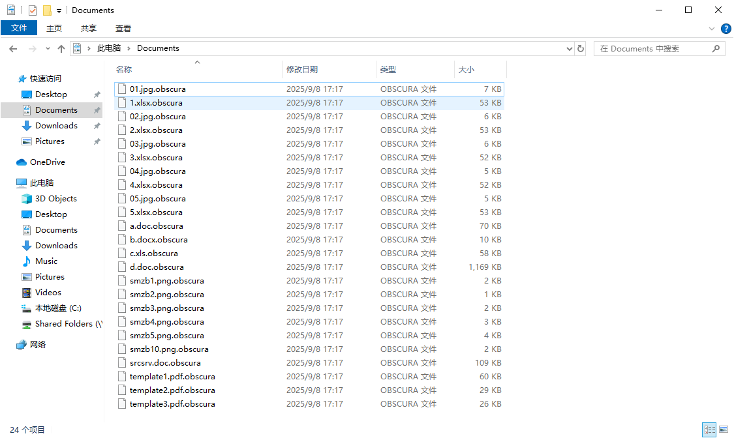
Task: Switch to the 查看 ribbon tab
Action: (x=123, y=28)
